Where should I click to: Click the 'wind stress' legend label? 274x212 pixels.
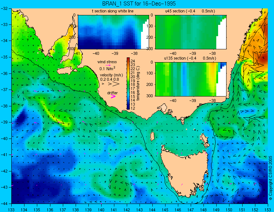(107, 62)
